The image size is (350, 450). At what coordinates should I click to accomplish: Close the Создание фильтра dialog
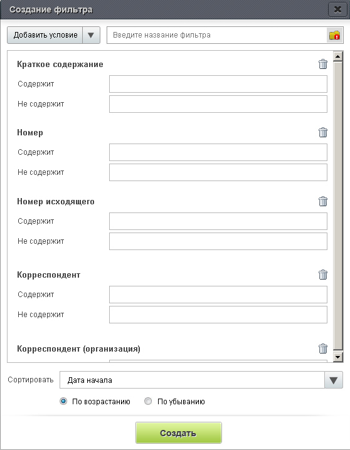(x=337, y=9)
